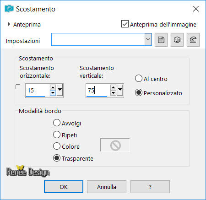Cancel the dialog with Annulla
This screenshot has width=206, height=200.
coord(107,187)
